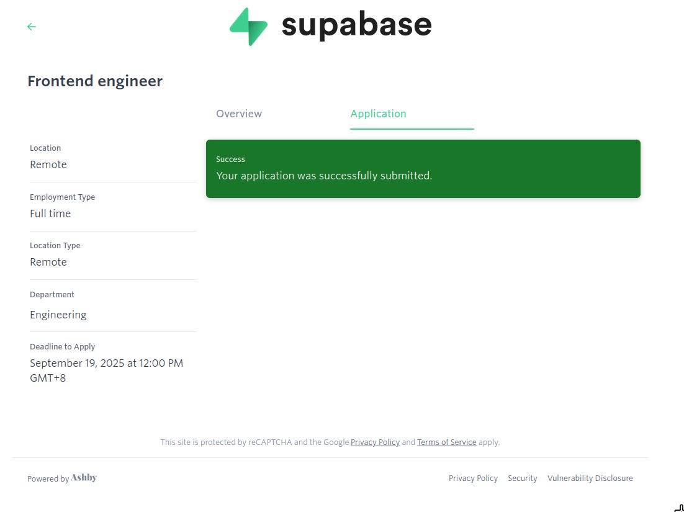Viewport: 684px width, 512px height.
Task: Click the Success heading in banner
Action: (x=230, y=159)
